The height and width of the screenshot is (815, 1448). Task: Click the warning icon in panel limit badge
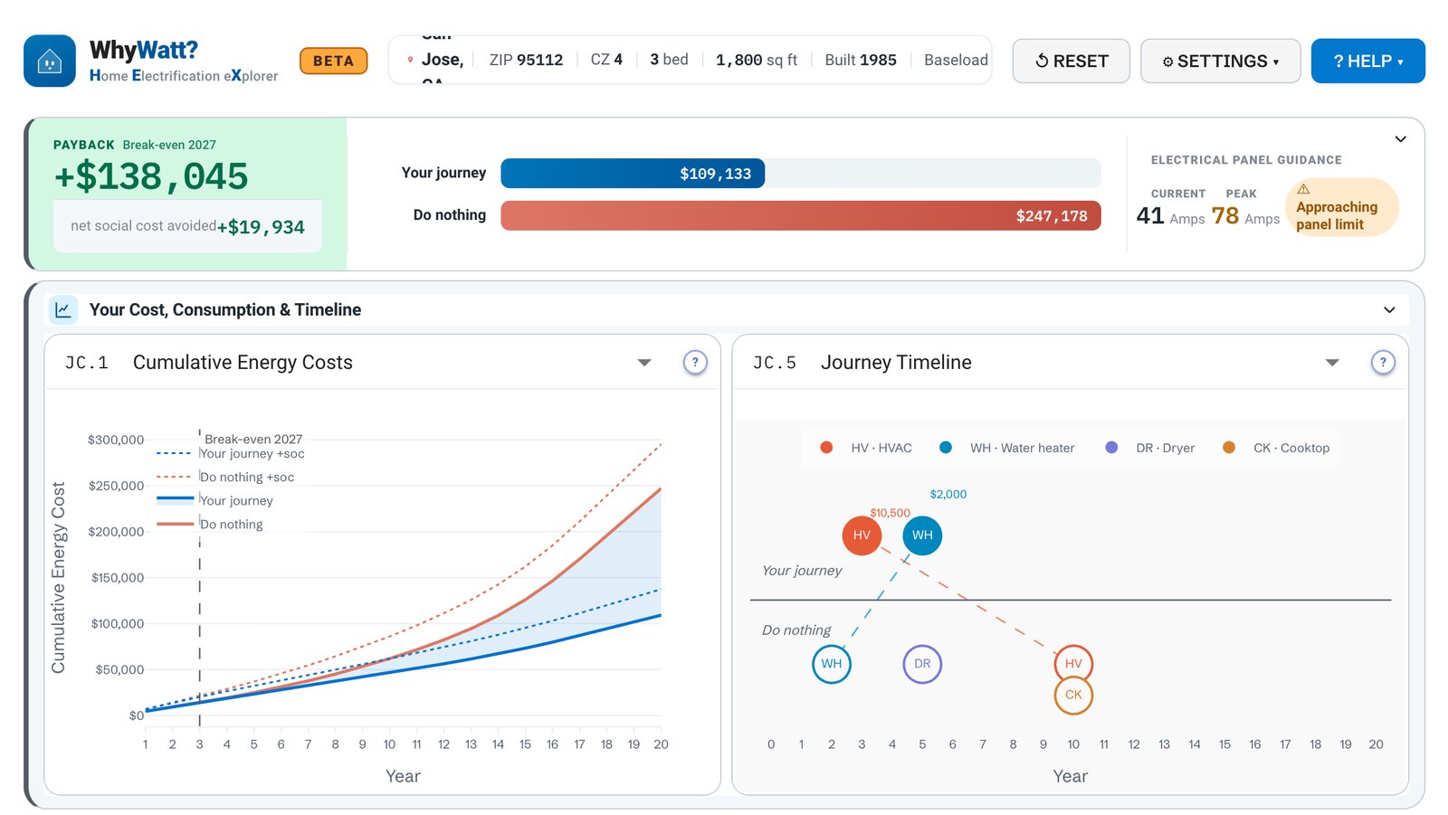[x=1303, y=189]
